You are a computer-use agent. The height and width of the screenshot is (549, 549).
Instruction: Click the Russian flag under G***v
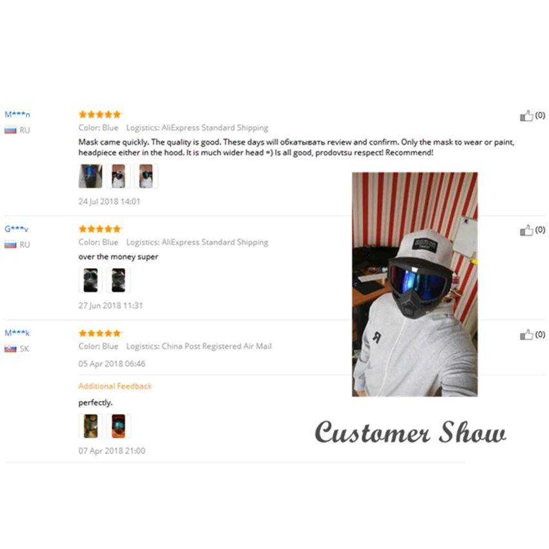pos(10,245)
